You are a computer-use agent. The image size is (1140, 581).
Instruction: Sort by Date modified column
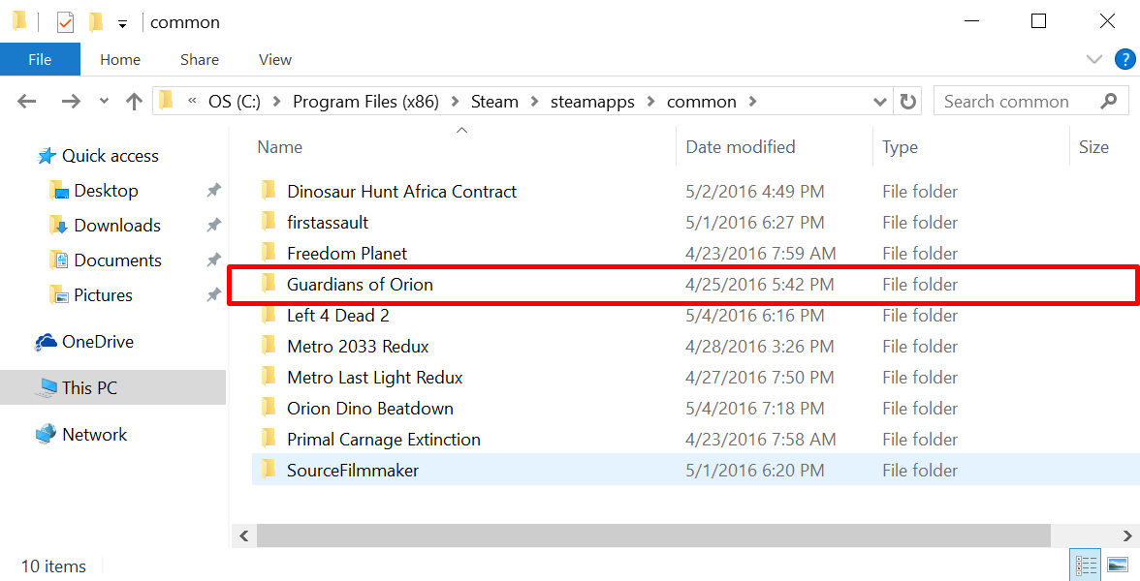pyautogui.click(x=740, y=147)
